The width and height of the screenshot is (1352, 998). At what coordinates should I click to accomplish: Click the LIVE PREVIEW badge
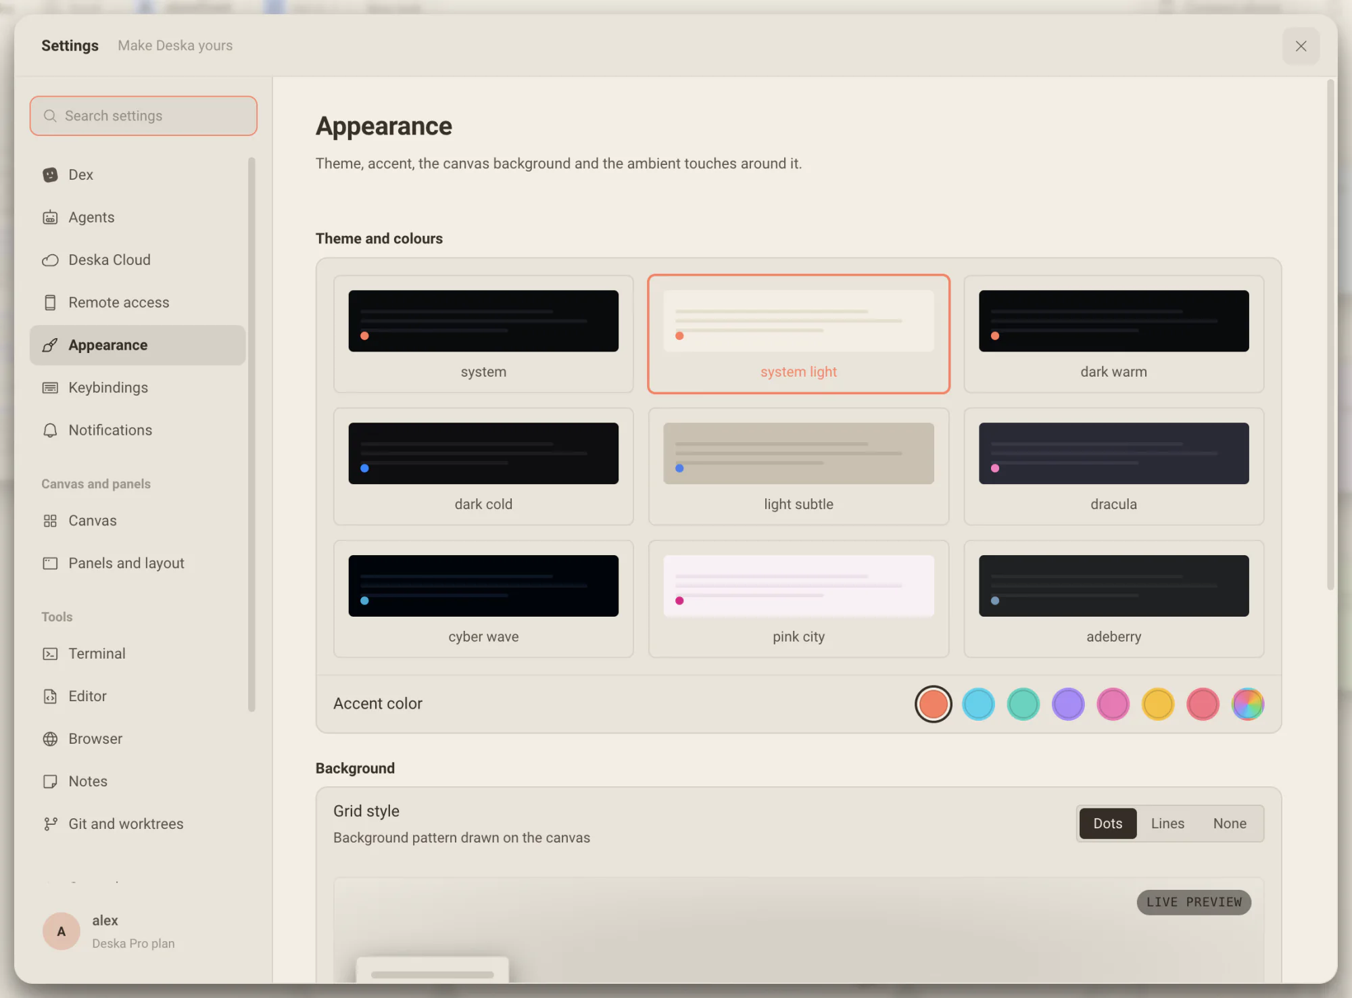1194,903
